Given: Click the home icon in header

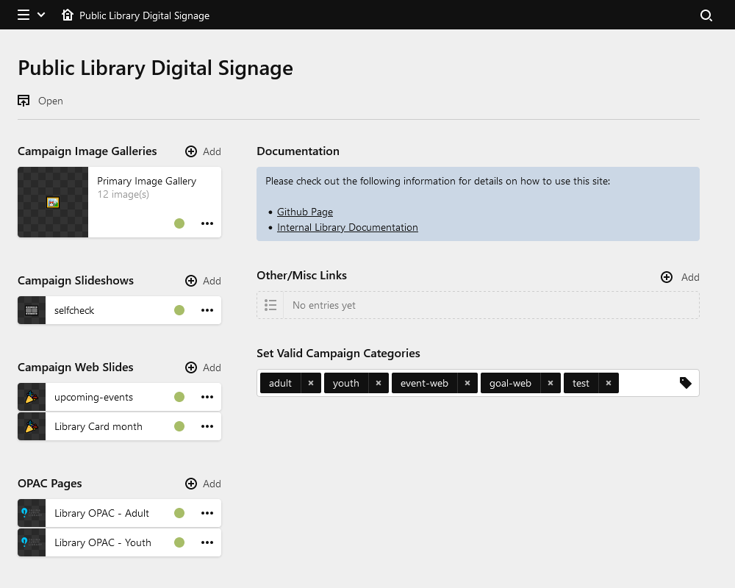Looking at the screenshot, I should tap(68, 15).
